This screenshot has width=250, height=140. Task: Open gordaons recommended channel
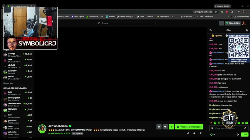point(18,122)
